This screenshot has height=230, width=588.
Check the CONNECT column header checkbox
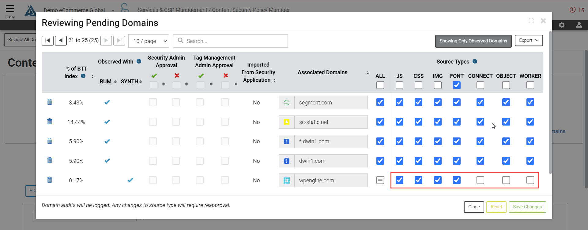point(480,85)
